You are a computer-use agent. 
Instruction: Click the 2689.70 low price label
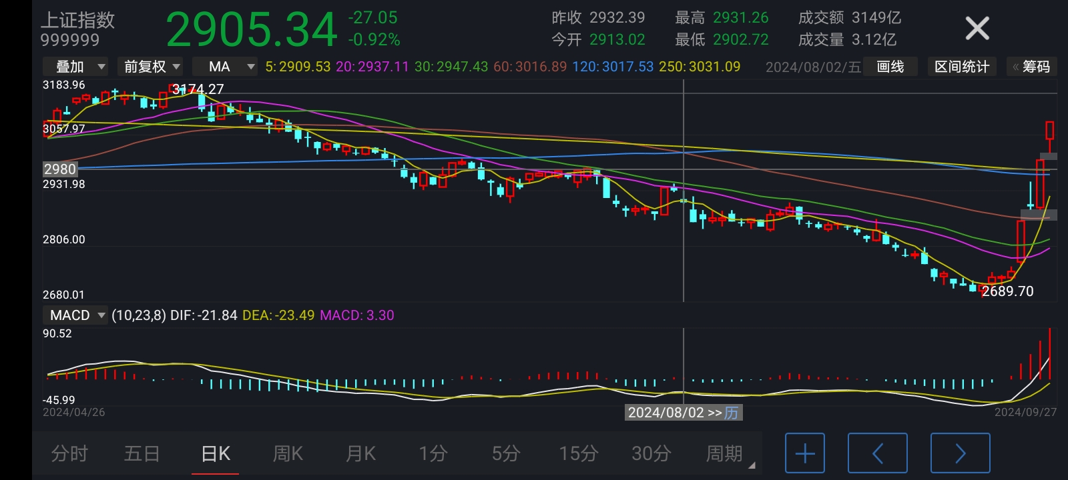(1008, 291)
